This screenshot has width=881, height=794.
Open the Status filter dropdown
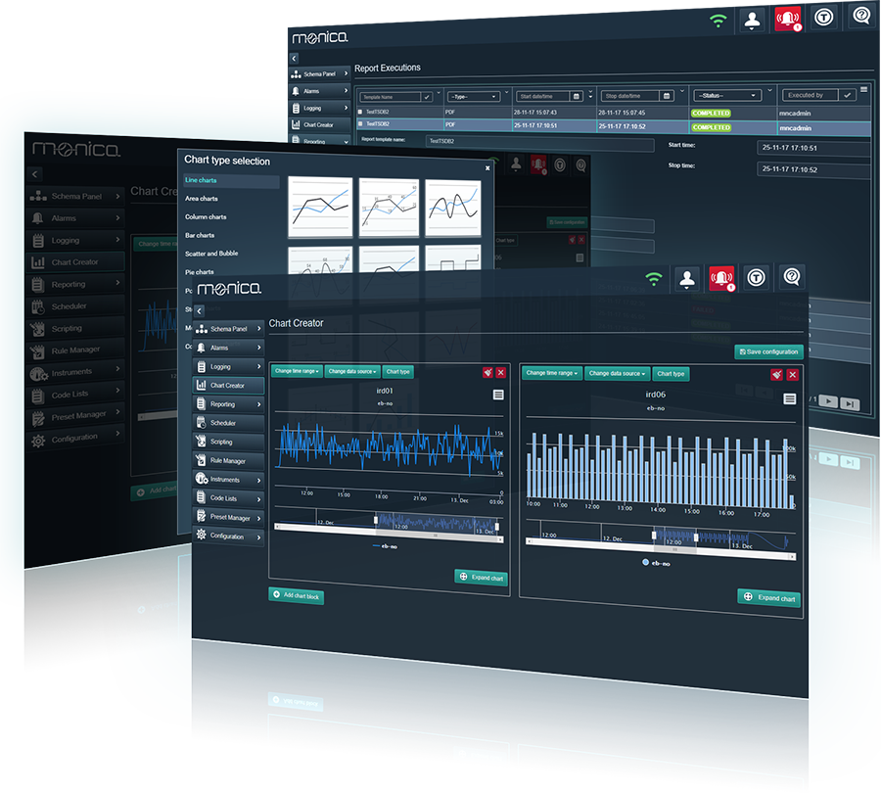(727, 96)
